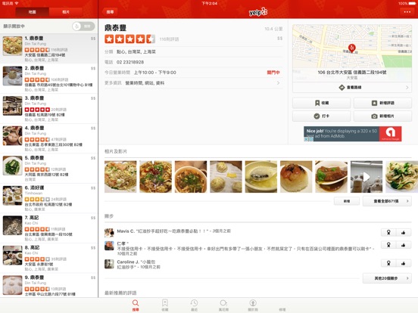Give compliment on Caroline J. tip
418x313 pixels.
pos(388,263)
